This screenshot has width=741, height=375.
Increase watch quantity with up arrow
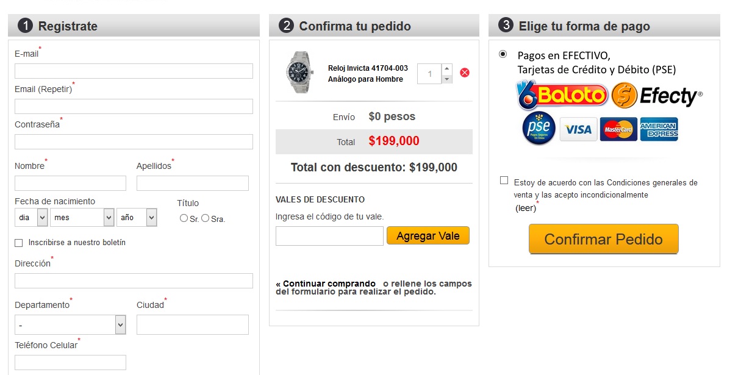click(447, 69)
